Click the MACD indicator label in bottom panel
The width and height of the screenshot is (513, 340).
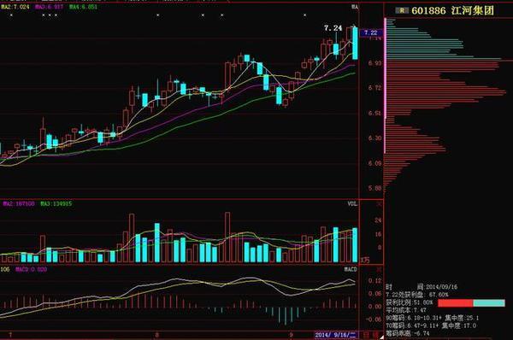coord(351,269)
